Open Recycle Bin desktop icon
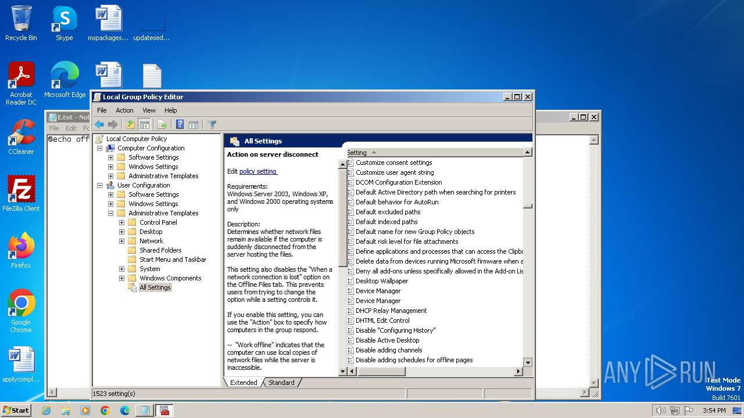 pyautogui.click(x=21, y=23)
